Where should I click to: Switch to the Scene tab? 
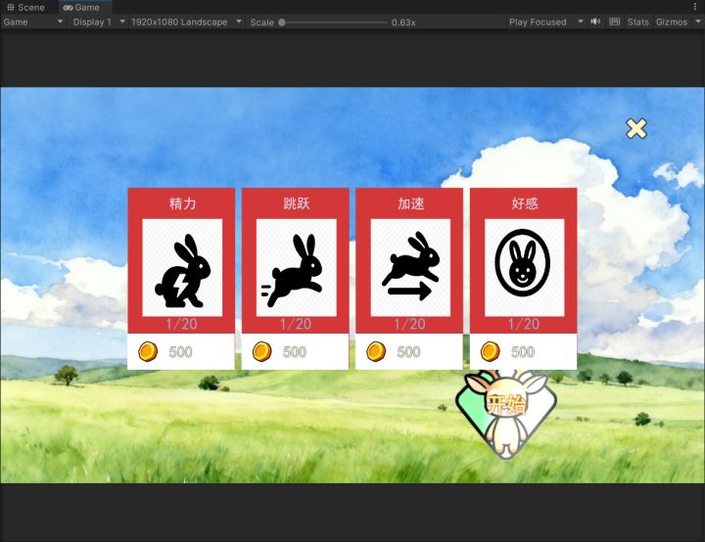pyautogui.click(x=25, y=7)
